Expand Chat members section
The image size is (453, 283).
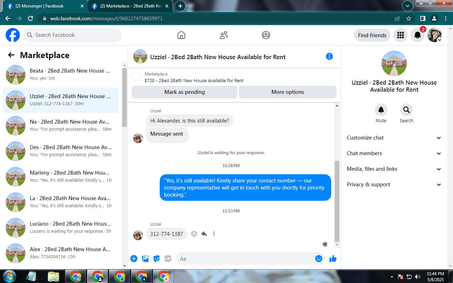394,153
